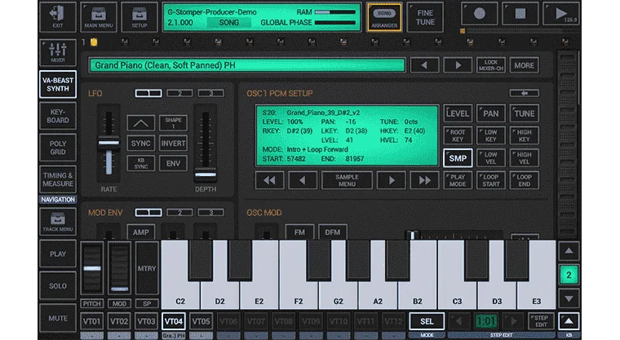This screenshot has width=620, height=340.
Task: Click the OSC1 PCM Setup back arrow
Action: click(525, 93)
